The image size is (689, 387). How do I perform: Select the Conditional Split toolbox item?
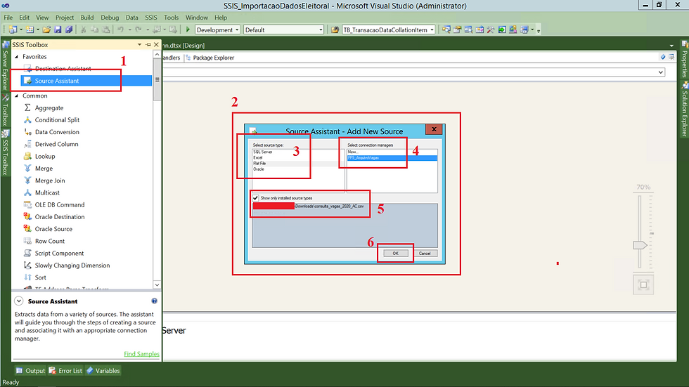[57, 120]
